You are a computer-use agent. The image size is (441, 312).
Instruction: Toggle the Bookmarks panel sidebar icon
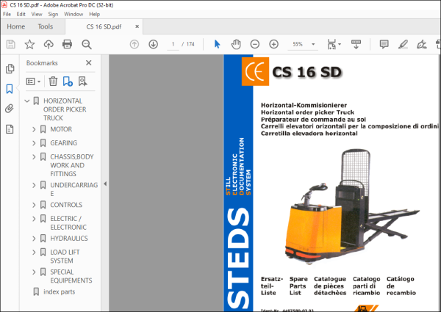(x=10, y=89)
